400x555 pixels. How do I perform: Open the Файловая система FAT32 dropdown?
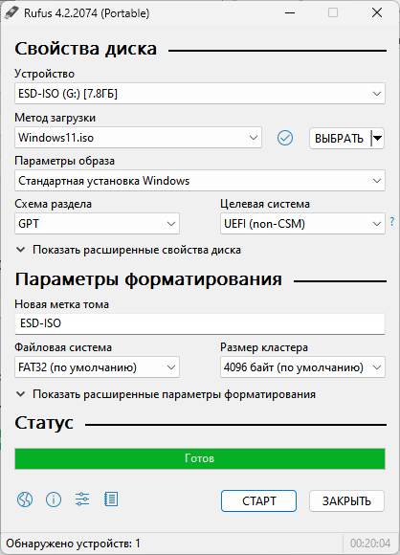(97, 367)
